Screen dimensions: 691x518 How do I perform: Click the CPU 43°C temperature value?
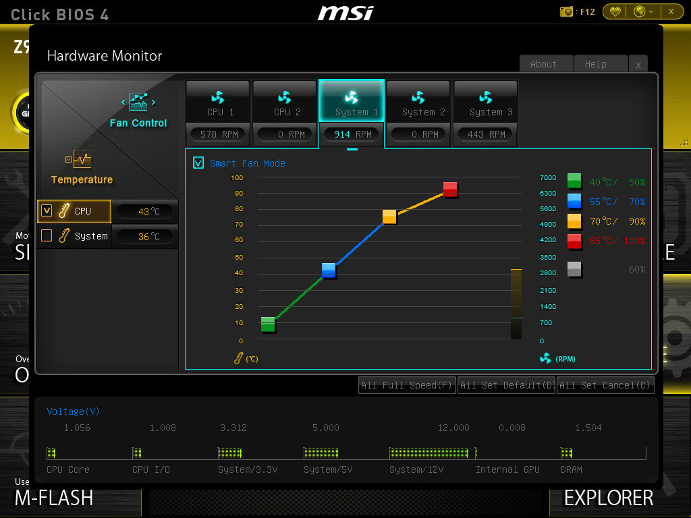coord(146,211)
